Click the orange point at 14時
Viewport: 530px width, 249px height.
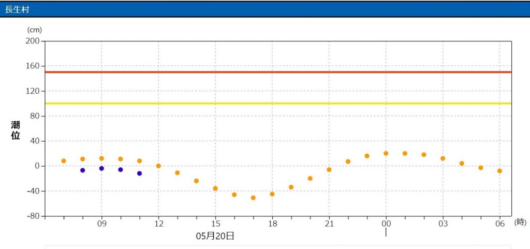pyautogui.click(x=196, y=181)
